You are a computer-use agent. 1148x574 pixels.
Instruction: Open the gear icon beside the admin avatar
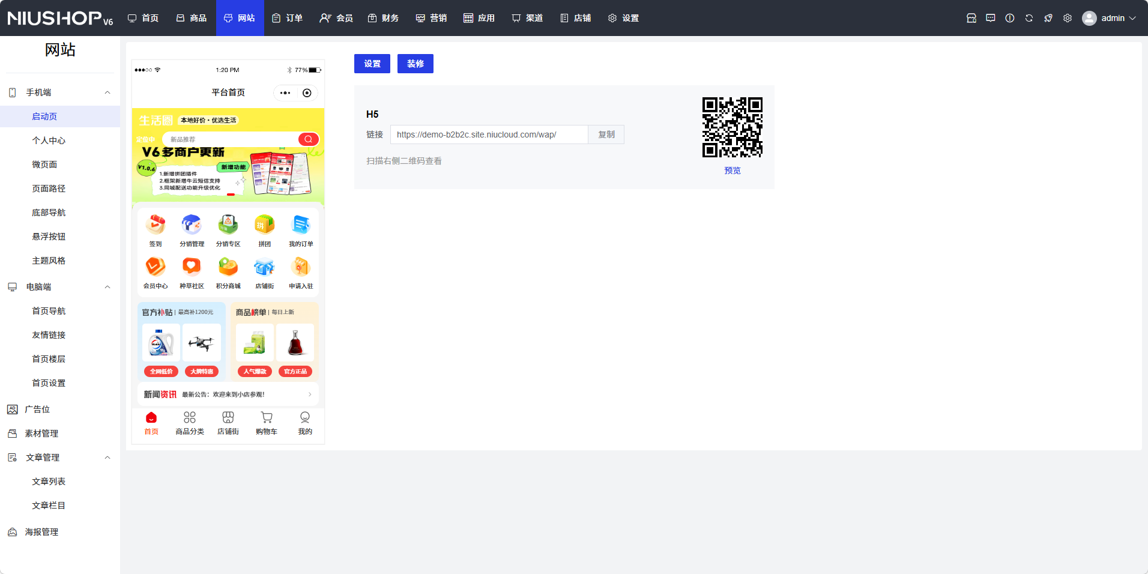click(x=1068, y=18)
